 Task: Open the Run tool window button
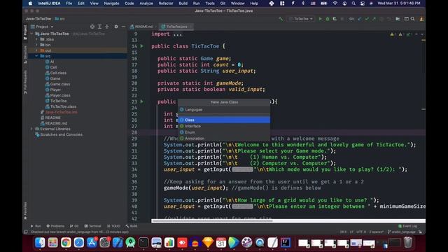tap(36, 226)
